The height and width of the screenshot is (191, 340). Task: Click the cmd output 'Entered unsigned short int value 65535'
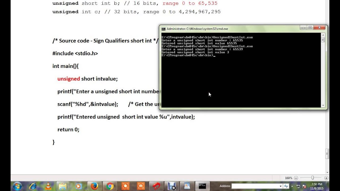tap(199, 43)
